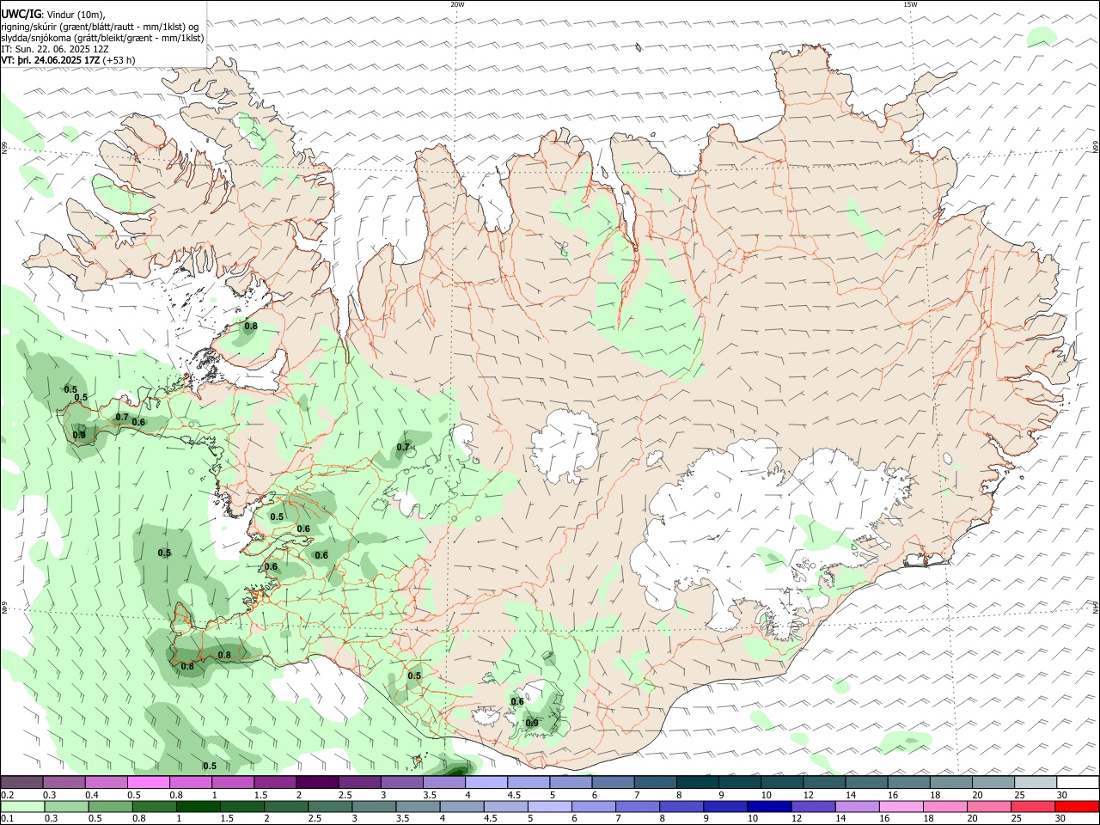Screen dimensions: 1100x825
Task: Click the 0.5 value at the map's bottom edge
Action: [209, 766]
